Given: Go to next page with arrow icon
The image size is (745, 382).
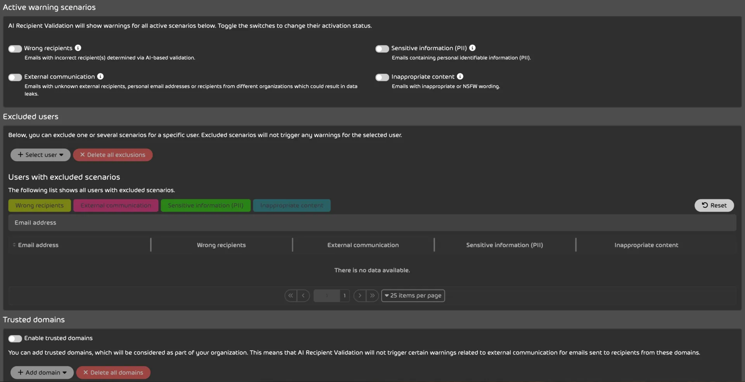Looking at the screenshot, I should coord(360,296).
